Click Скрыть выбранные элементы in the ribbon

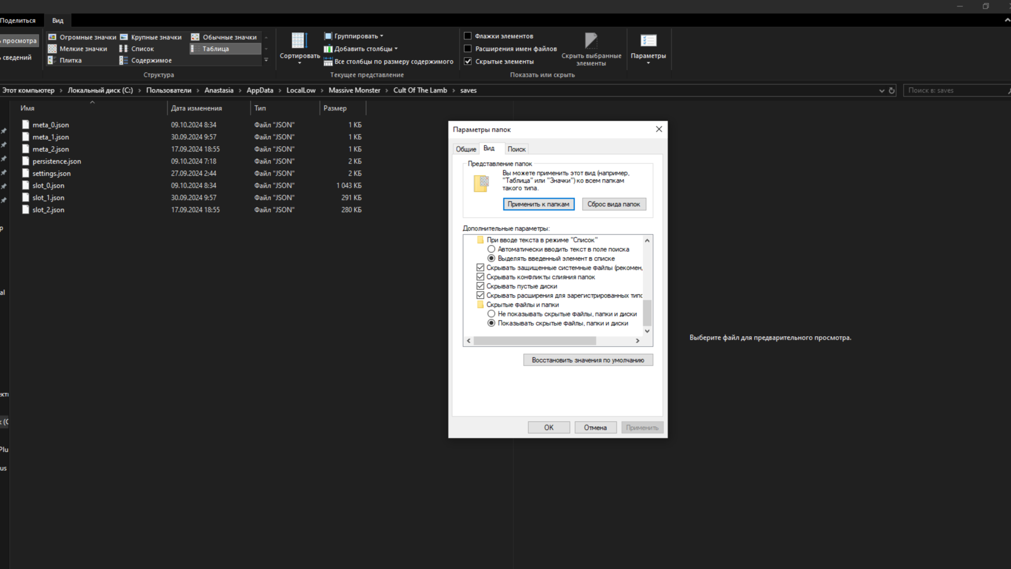click(x=591, y=49)
